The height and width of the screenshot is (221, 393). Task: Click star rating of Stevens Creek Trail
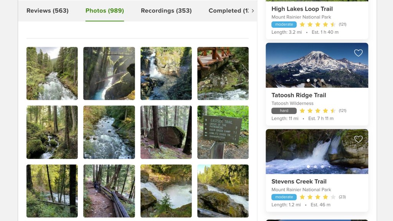[x=317, y=197]
